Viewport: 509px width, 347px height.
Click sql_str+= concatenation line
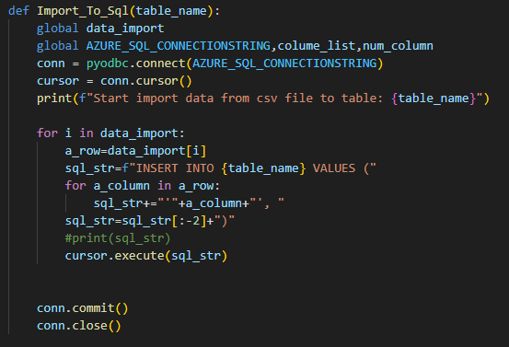click(x=189, y=203)
